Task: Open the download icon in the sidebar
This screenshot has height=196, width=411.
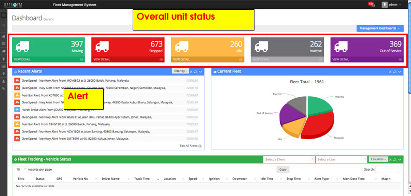Action: click(4, 81)
